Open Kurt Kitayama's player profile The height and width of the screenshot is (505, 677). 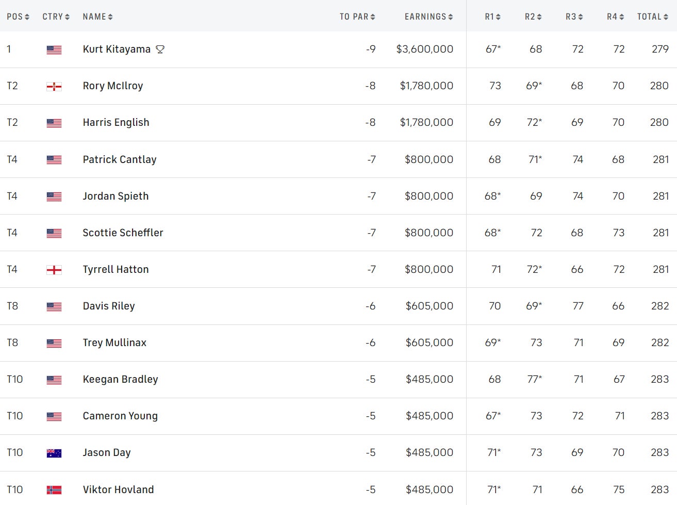(117, 49)
